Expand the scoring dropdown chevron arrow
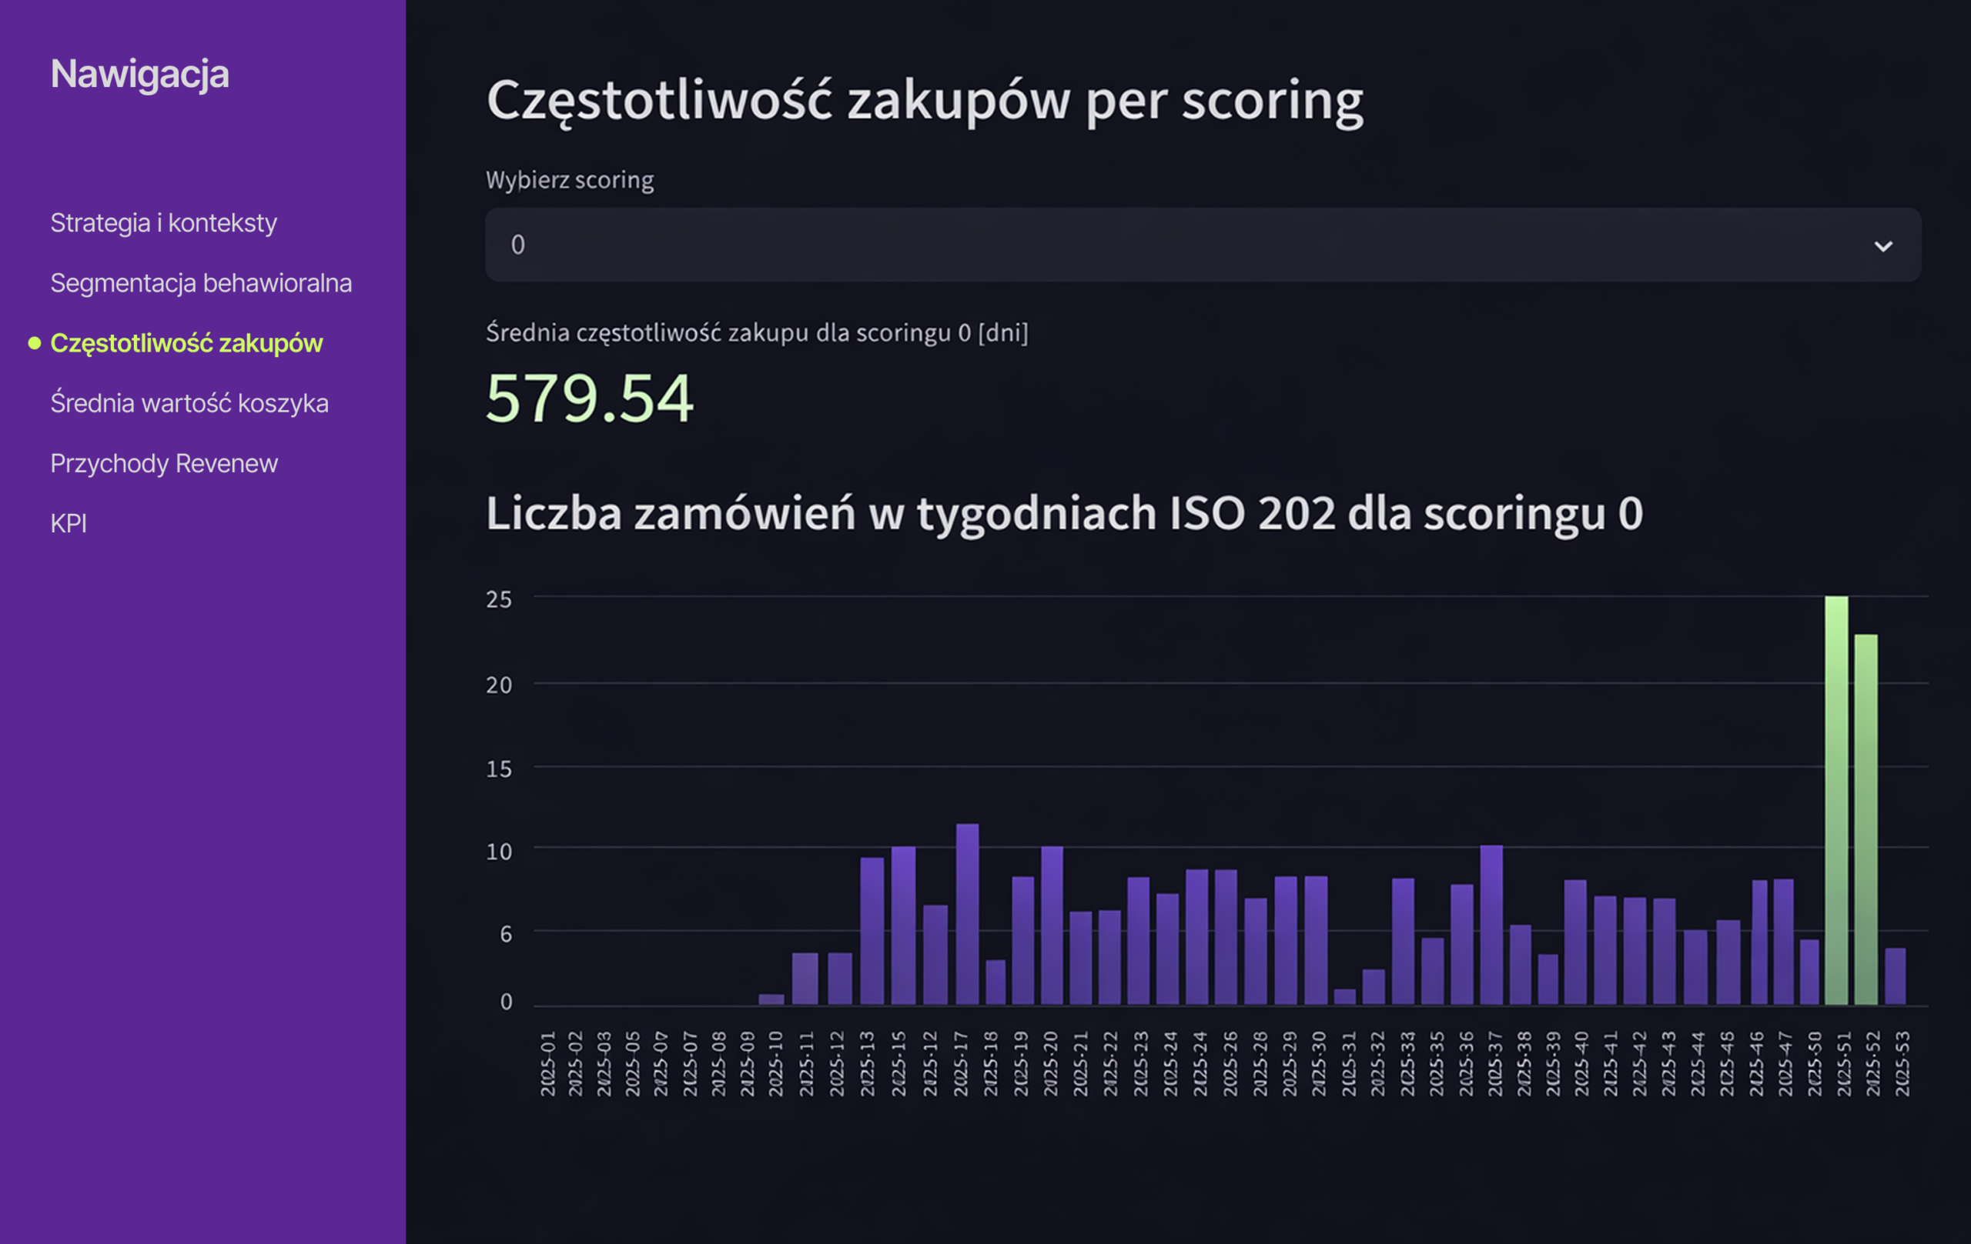This screenshot has height=1244, width=1971. [x=1882, y=246]
